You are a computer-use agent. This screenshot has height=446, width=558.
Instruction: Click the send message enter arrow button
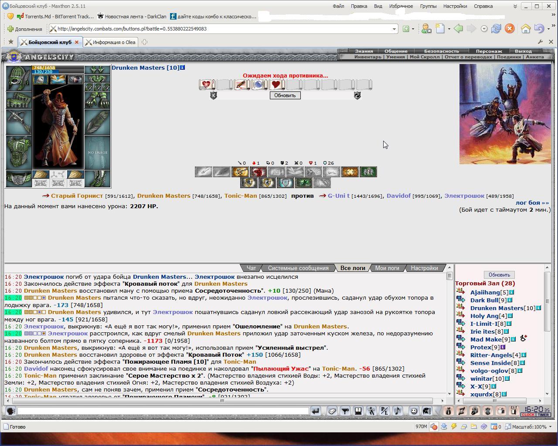point(316,411)
